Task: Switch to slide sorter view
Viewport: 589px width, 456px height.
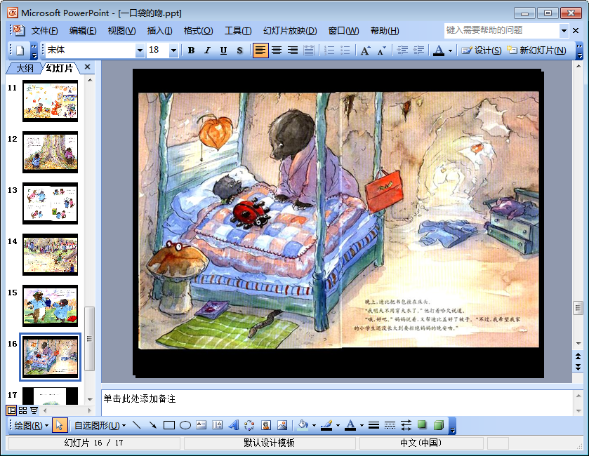Action: (23, 410)
